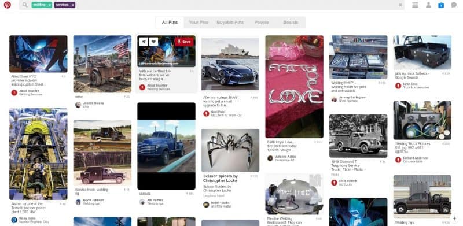Open the rusty truck with flag pin
This screenshot has height=226, width=463.
(102, 64)
